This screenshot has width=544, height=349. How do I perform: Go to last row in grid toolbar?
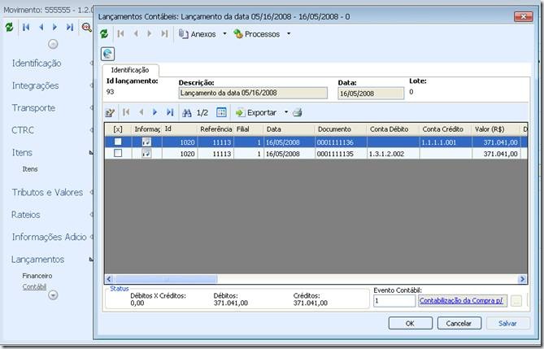[x=170, y=112]
